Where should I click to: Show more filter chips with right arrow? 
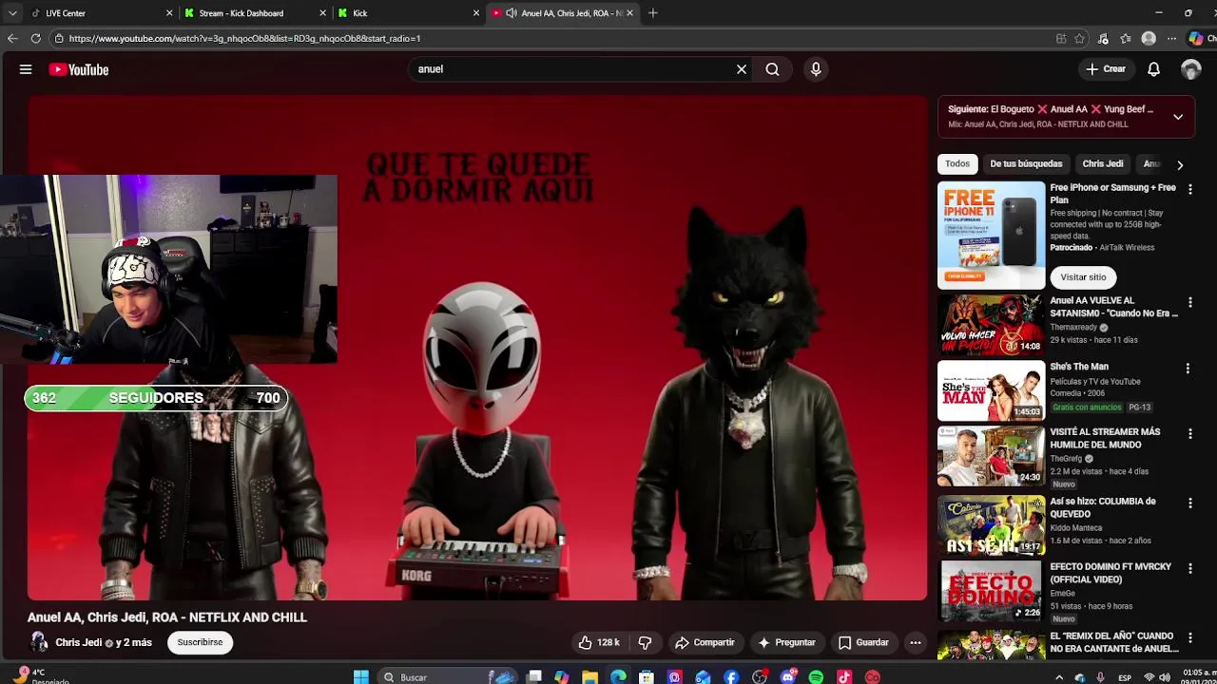click(1180, 164)
